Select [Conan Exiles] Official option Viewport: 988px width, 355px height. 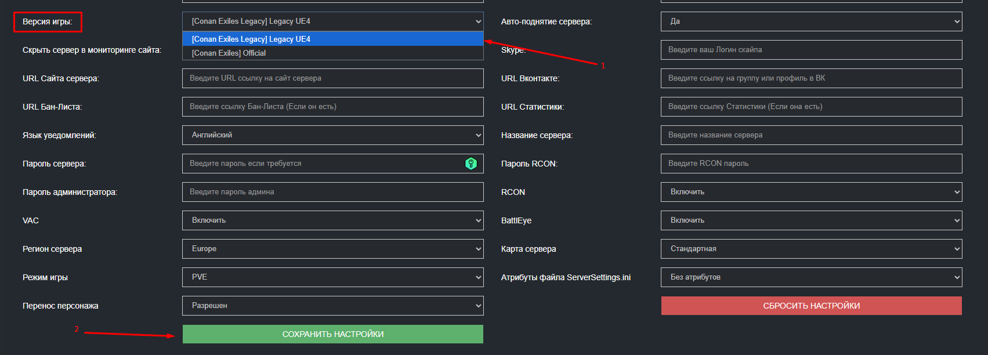click(x=333, y=53)
